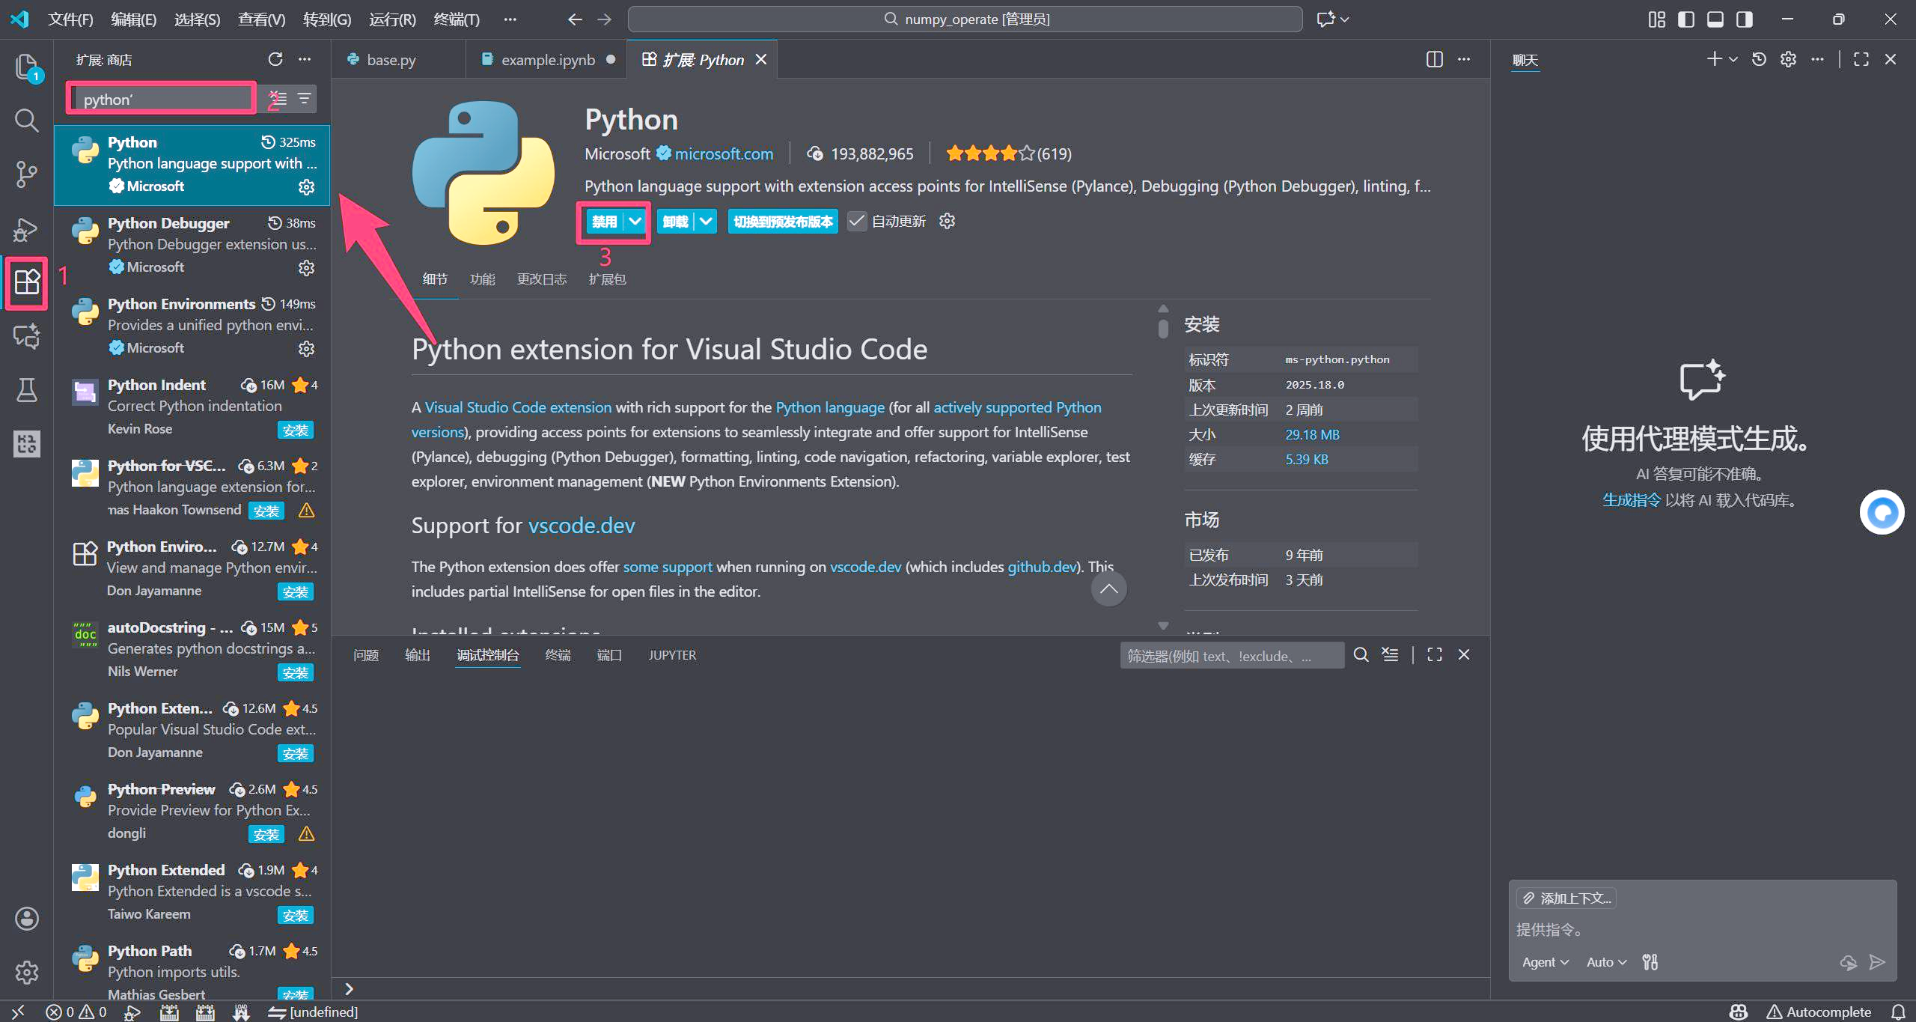Open Manage gear at bottom of activity bar

[x=26, y=973]
